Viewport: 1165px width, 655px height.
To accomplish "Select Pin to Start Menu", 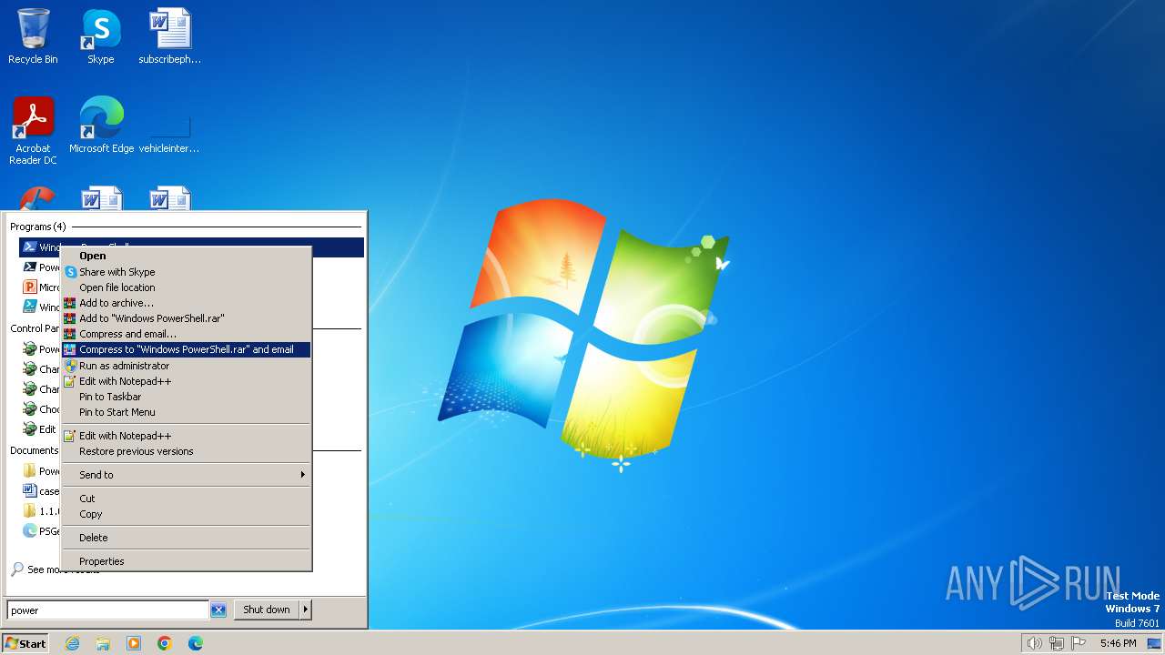I will (186, 412).
